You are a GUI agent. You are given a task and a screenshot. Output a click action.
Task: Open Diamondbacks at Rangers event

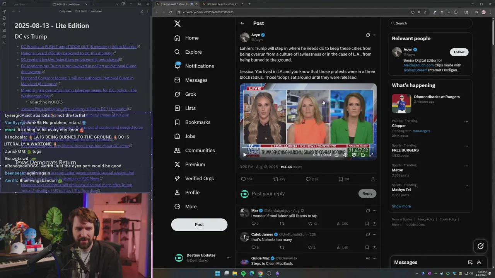coord(430,103)
